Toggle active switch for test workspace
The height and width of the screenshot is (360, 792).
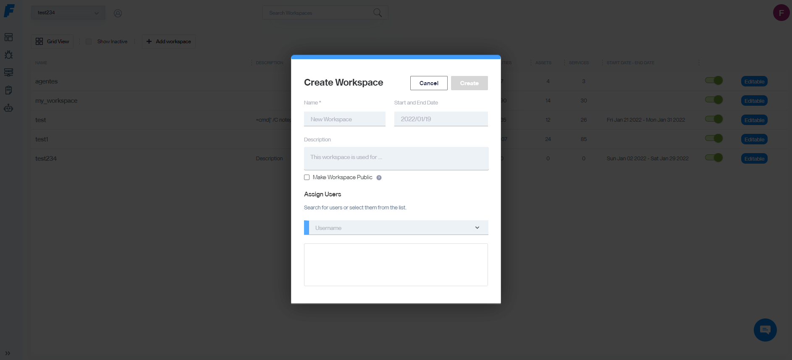(714, 119)
